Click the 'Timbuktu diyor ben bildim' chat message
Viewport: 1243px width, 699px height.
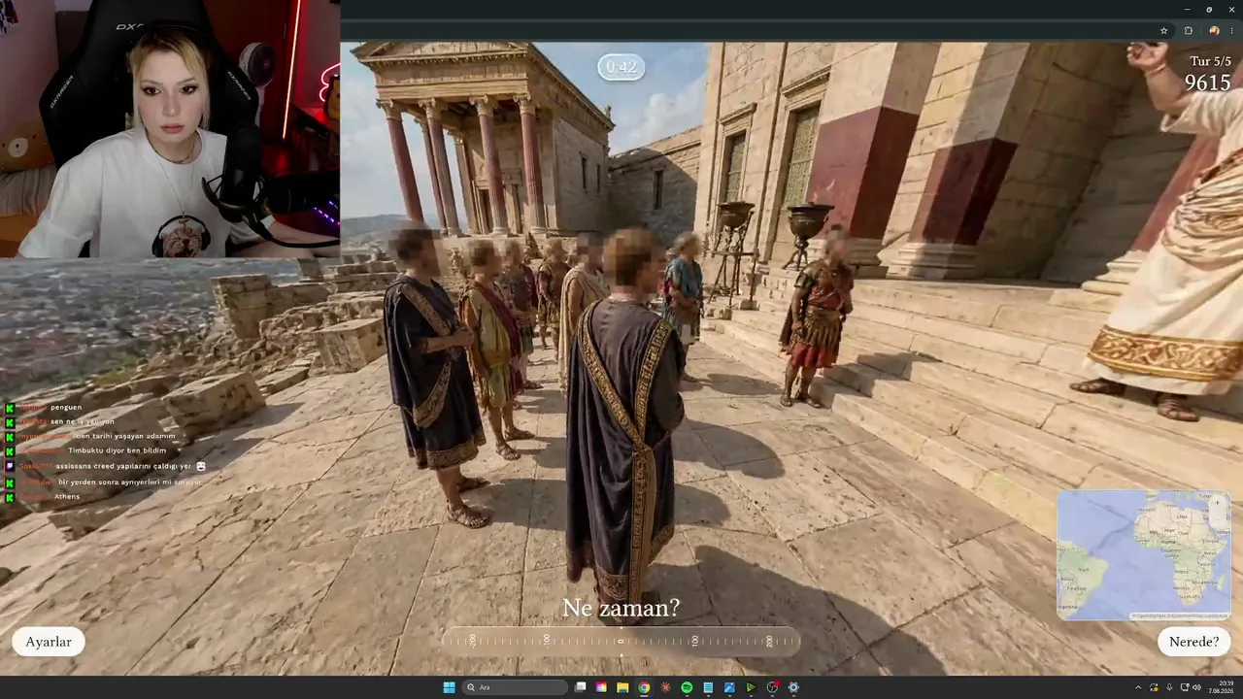pos(117,450)
